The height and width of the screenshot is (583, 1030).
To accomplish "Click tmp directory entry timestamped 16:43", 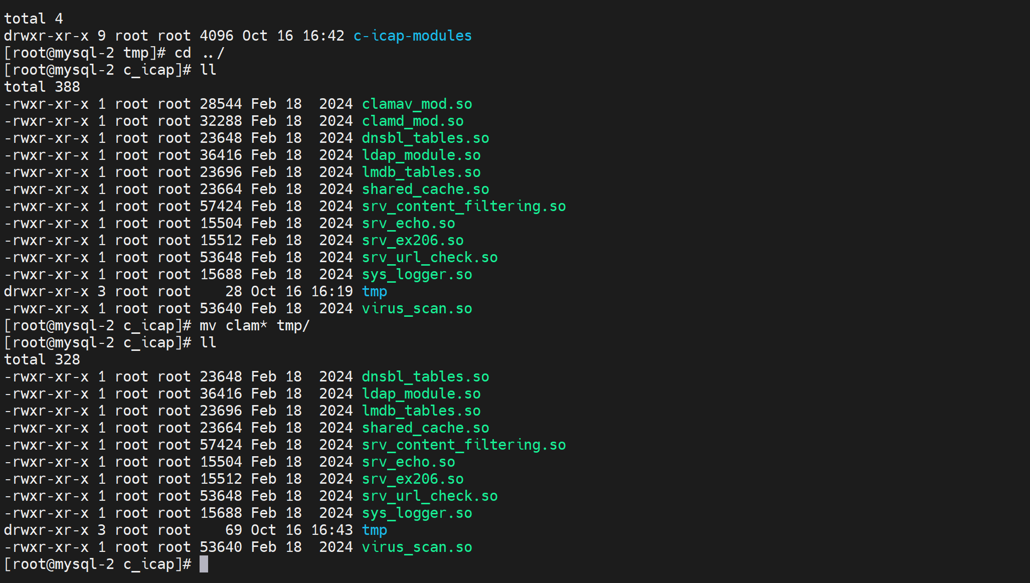I will coord(374,530).
